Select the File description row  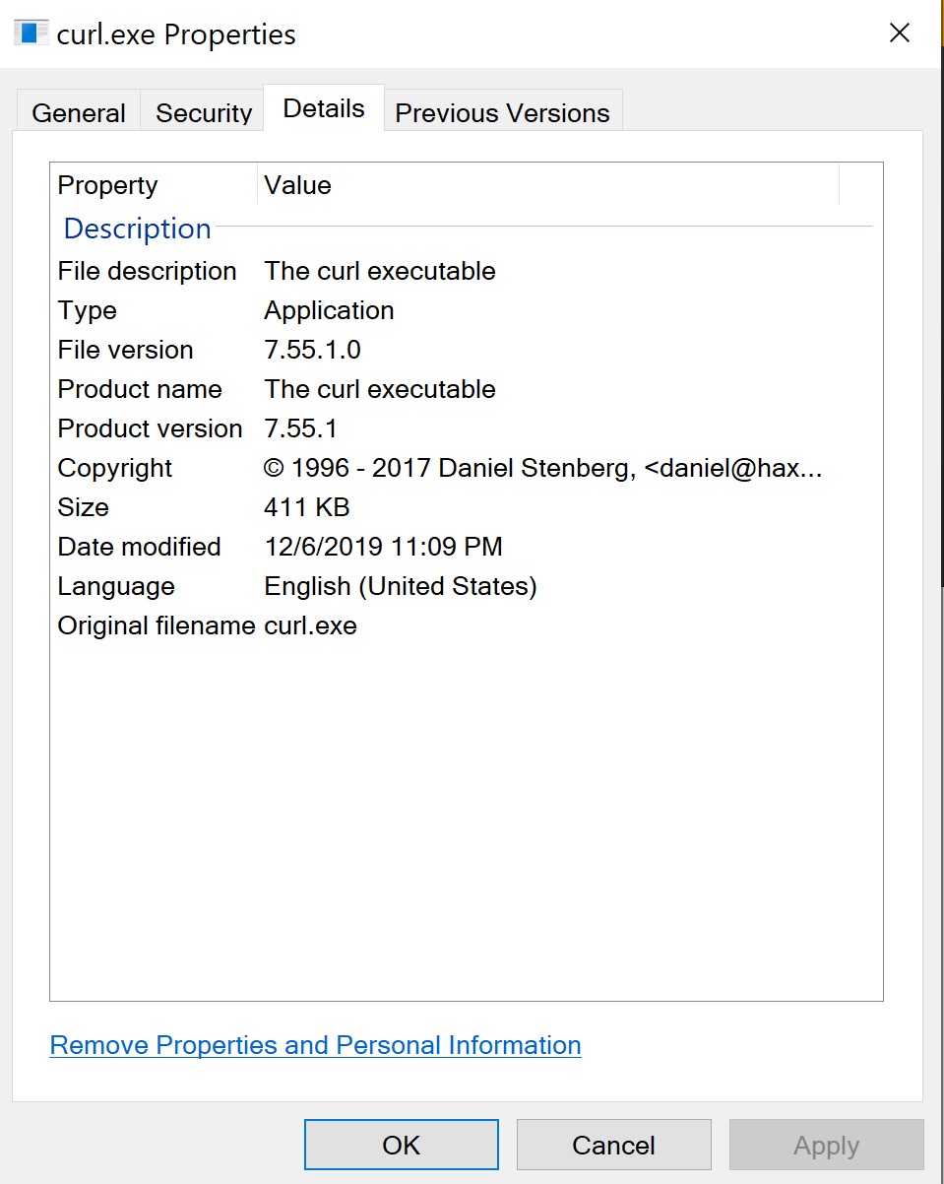click(148, 271)
